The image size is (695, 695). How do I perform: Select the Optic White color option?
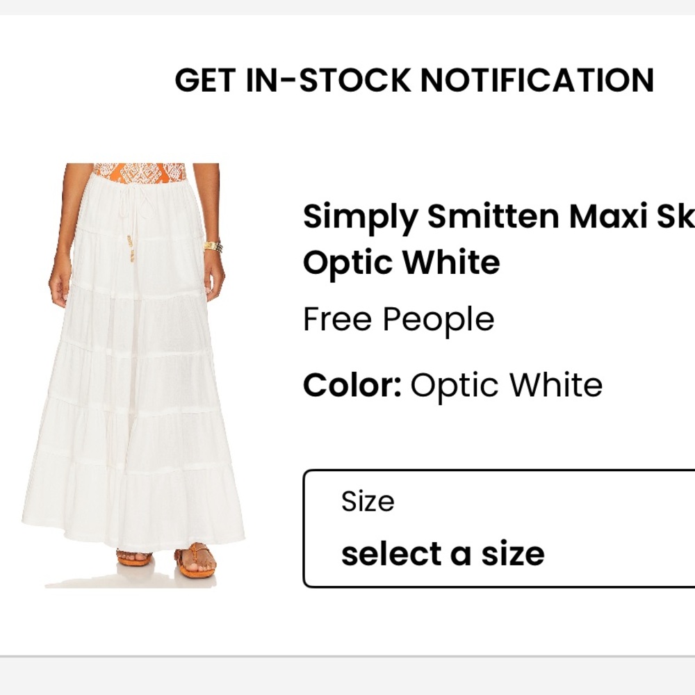[507, 383]
